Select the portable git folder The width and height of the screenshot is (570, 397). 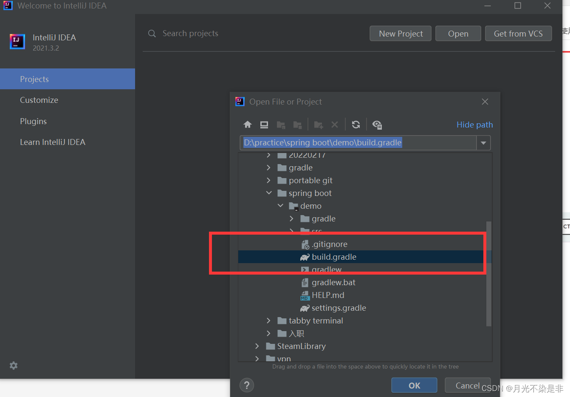310,180
